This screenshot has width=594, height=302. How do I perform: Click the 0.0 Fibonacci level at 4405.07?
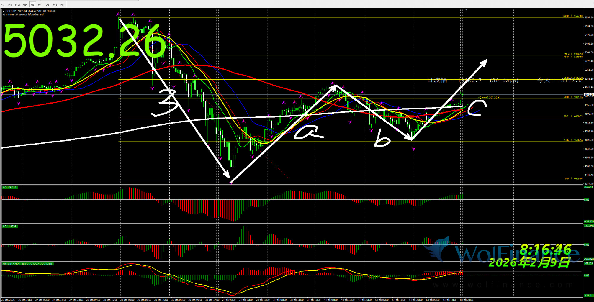574,178
